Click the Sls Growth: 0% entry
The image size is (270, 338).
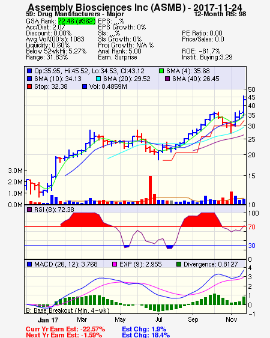coord(119,39)
